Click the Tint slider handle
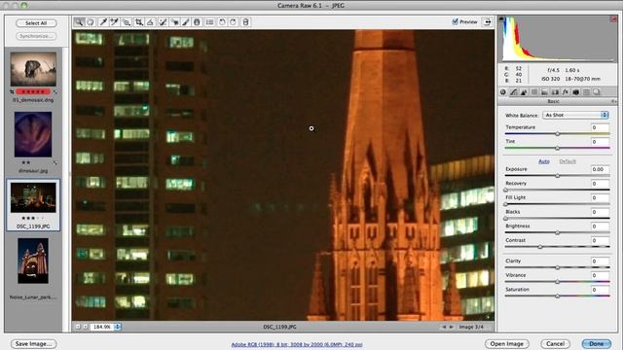The image size is (623, 350). [558, 148]
